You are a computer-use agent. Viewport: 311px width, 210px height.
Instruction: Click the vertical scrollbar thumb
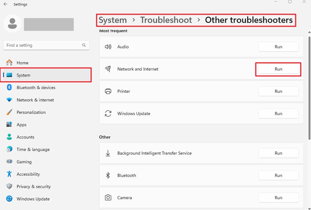[309, 88]
